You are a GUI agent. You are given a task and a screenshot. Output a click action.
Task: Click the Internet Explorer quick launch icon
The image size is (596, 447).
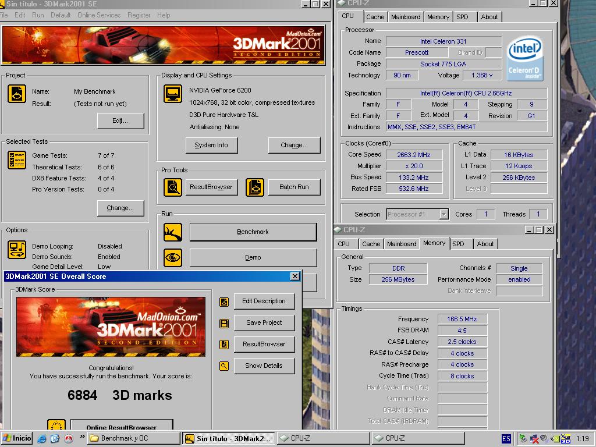42,439
